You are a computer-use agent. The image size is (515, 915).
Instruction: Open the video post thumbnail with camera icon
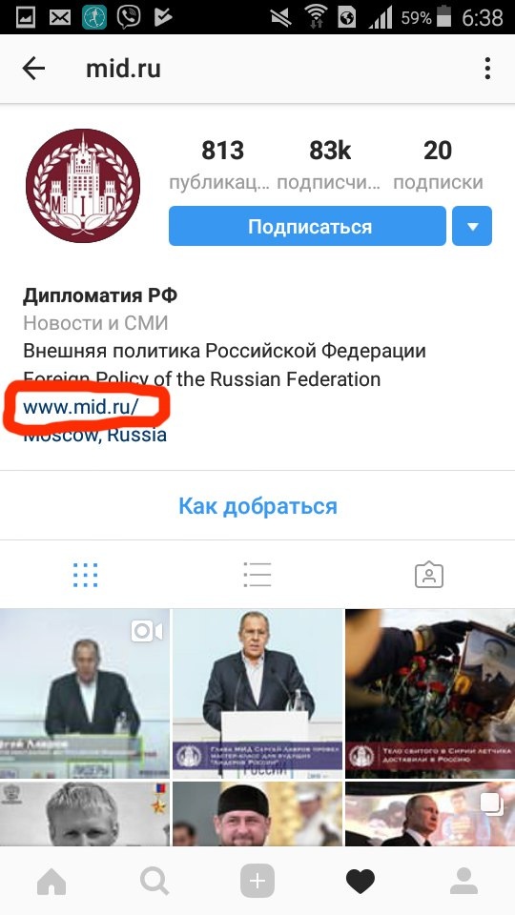[85, 693]
